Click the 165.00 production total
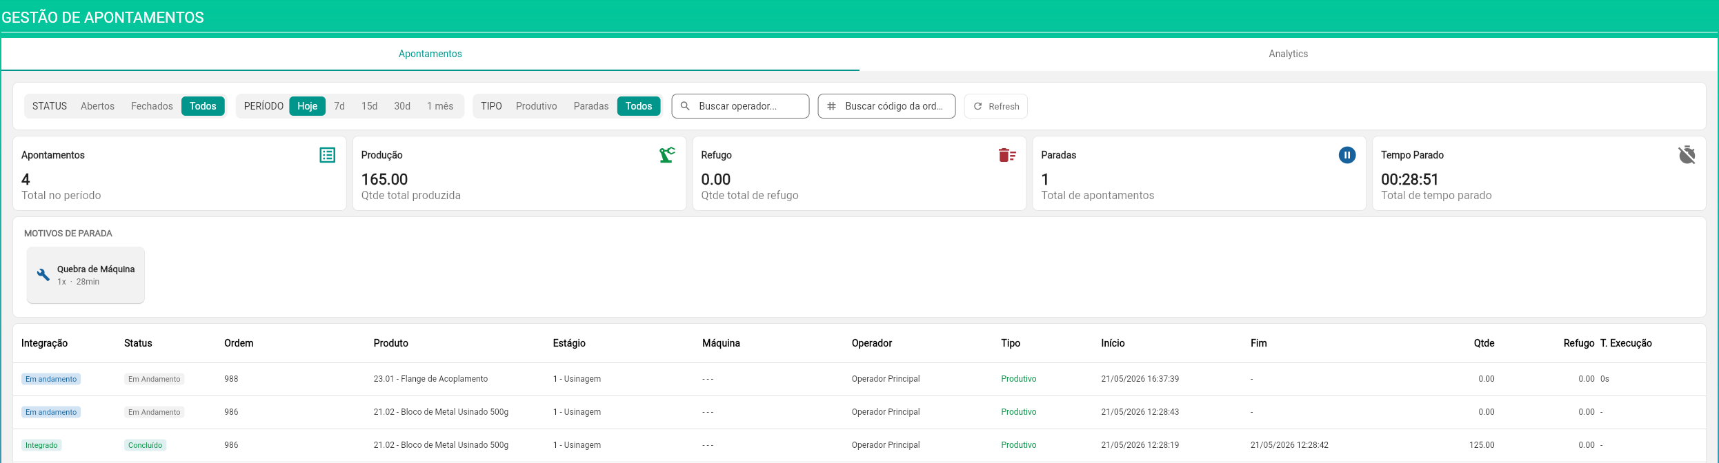This screenshot has width=1719, height=463. click(x=384, y=179)
